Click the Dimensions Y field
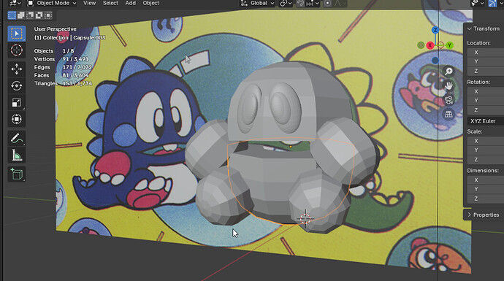The height and width of the screenshot is (281, 504). (485, 189)
